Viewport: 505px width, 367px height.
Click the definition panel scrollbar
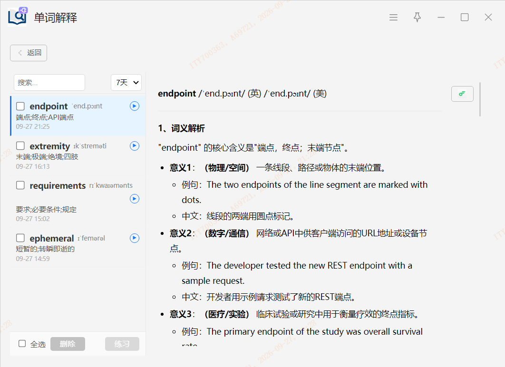(x=480, y=99)
